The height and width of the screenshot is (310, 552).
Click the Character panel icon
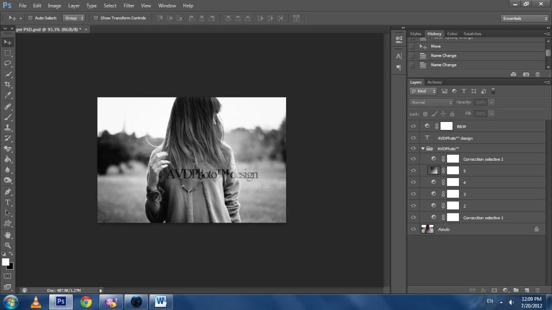click(399, 56)
